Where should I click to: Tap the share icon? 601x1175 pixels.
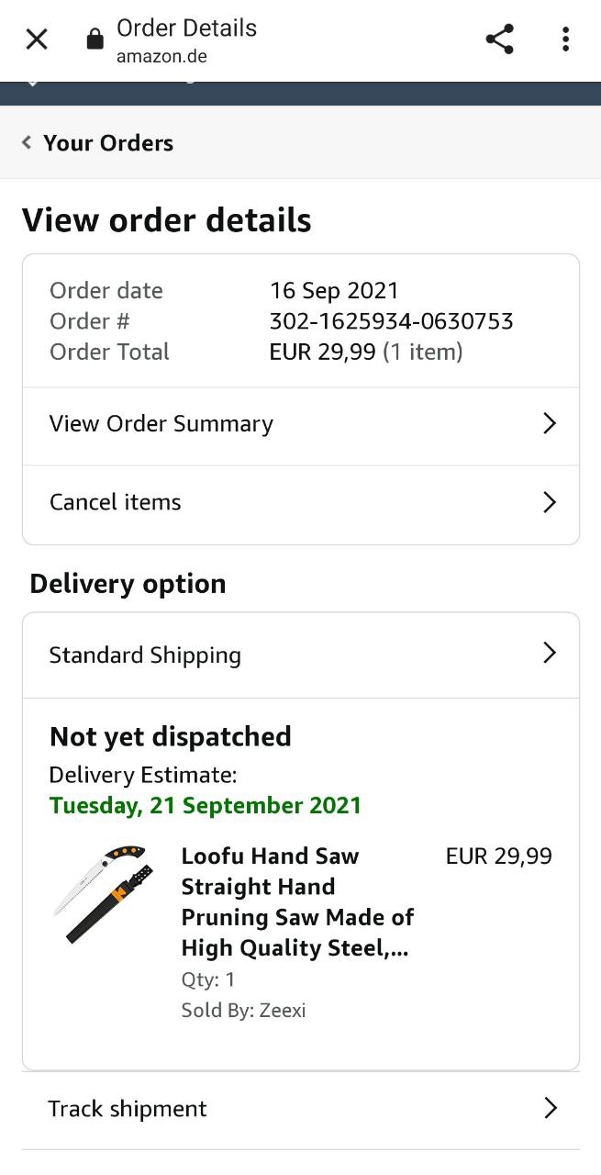(x=499, y=39)
